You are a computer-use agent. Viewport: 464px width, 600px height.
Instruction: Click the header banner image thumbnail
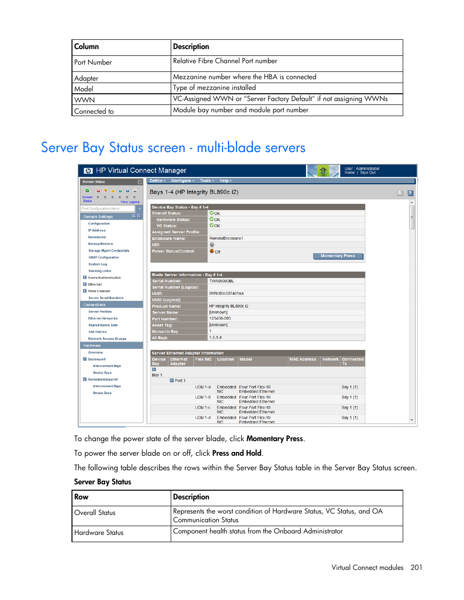coord(323,171)
